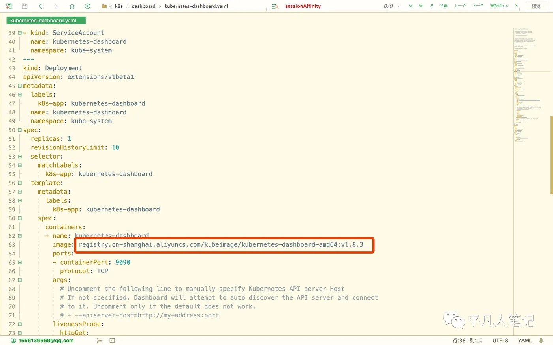This screenshot has height=345, width=553.
Task: Click the 行:38 列:10 cursor position
Action: pos(467,340)
